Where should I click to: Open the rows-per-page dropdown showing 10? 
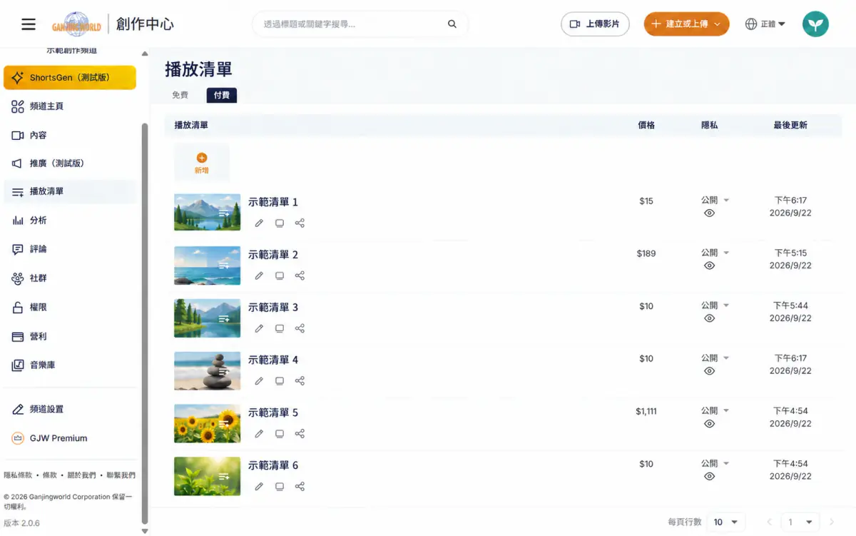[728, 522]
